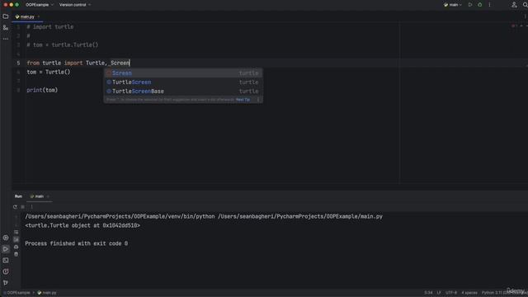Screen dimensions: 528x297
Task: Rerun 'main' in the Run panel
Action: coord(15,207)
